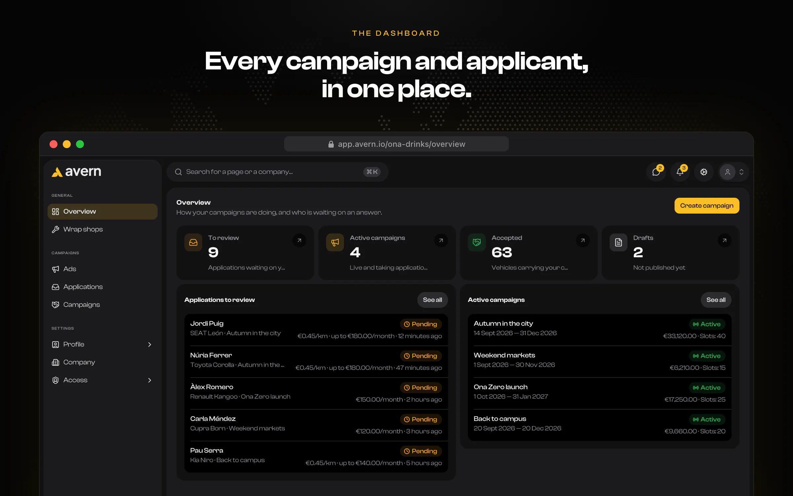Open the messages chat icon with badge 2
The height and width of the screenshot is (496, 793).
(x=656, y=172)
